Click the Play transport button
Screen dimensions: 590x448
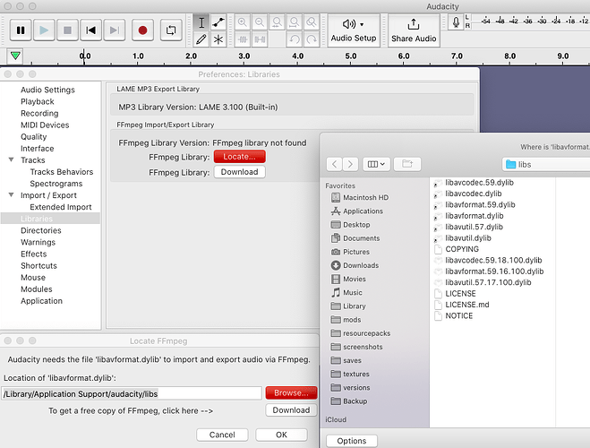(x=44, y=30)
